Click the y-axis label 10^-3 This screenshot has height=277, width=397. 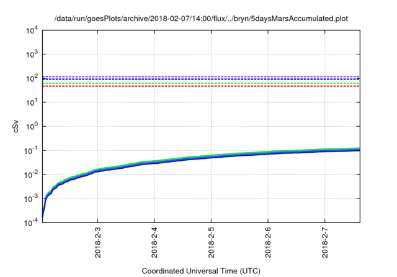(x=31, y=198)
